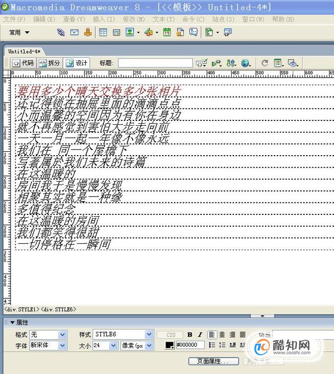Insert a Named Anchor via anchor icon

[x=88, y=32]
